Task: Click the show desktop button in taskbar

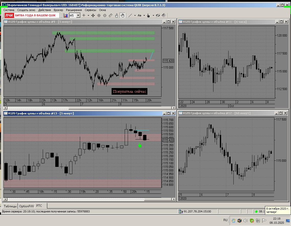Action: point(288,221)
